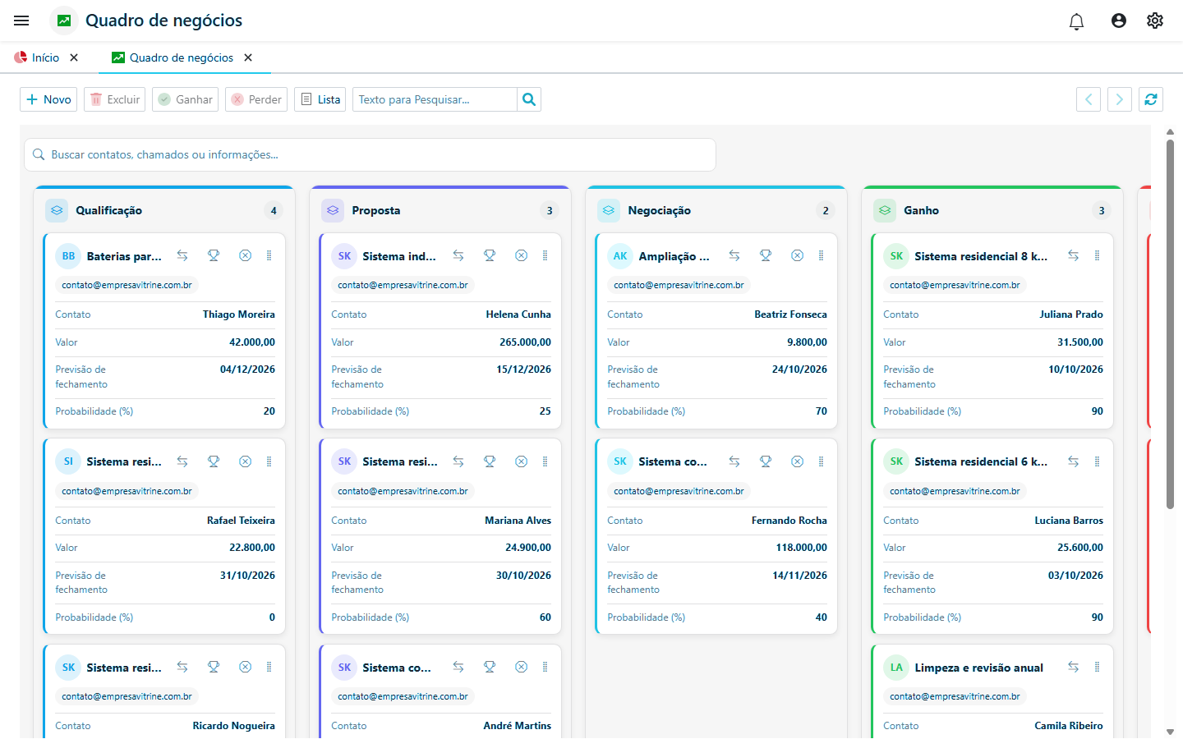The height and width of the screenshot is (739, 1183).
Task: Click the Qualificação column header
Action: pyautogui.click(x=164, y=210)
